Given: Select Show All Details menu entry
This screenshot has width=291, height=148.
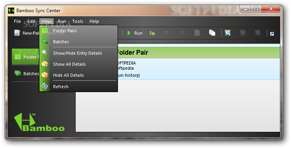Looking at the screenshot, I should 78,64.
